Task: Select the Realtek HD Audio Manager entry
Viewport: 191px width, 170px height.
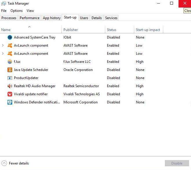Action: (x=35, y=86)
